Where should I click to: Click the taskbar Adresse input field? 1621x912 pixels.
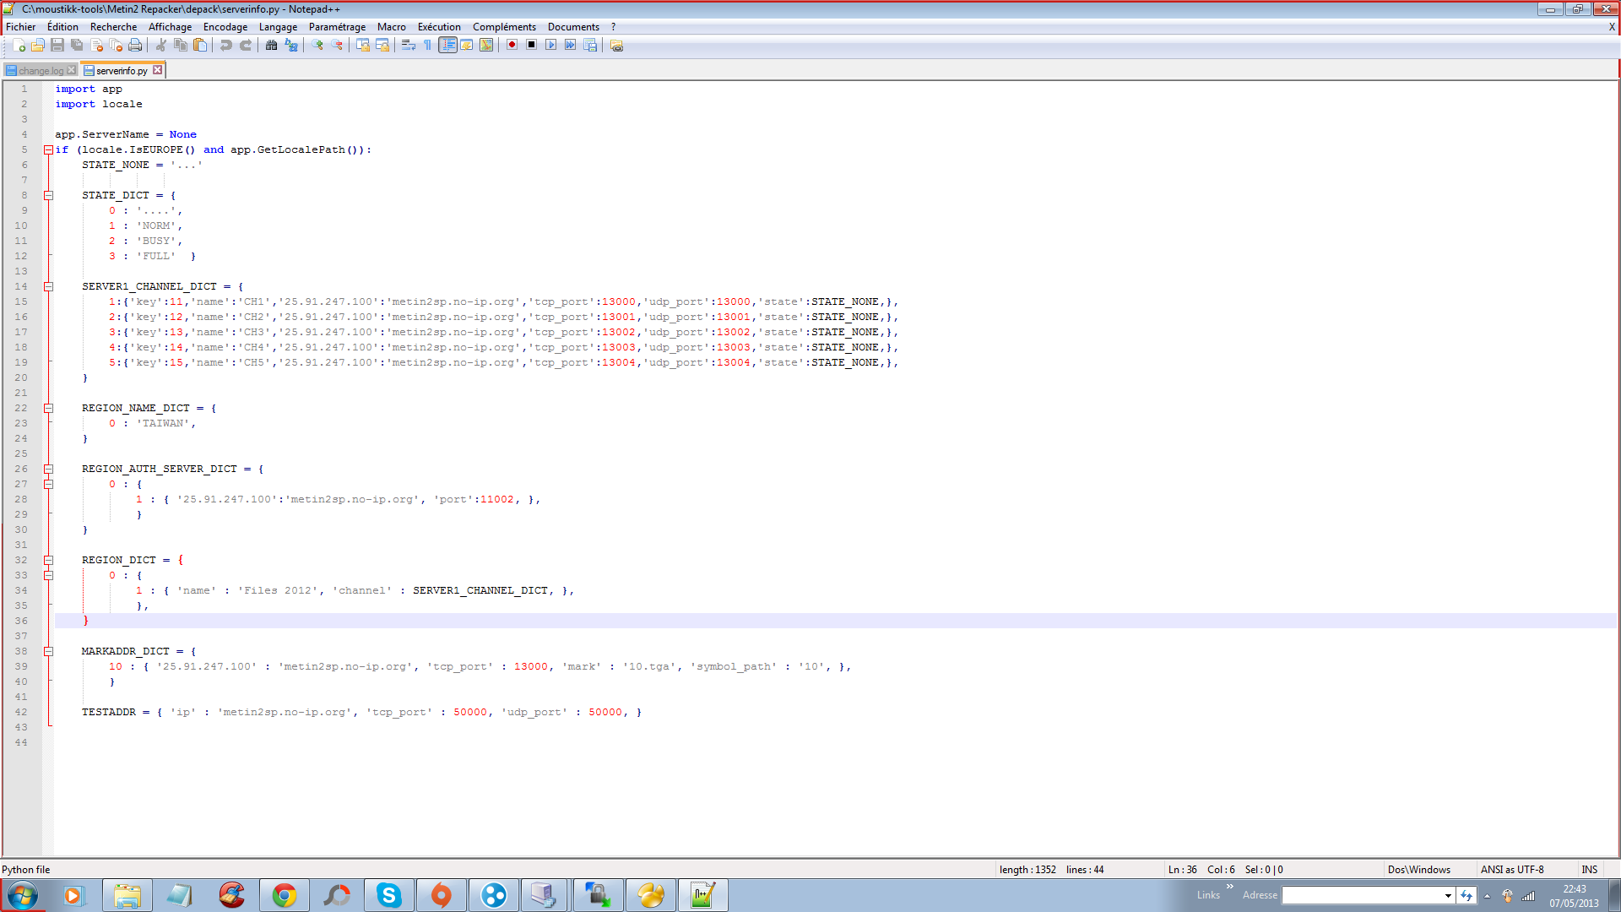(1362, 896)
